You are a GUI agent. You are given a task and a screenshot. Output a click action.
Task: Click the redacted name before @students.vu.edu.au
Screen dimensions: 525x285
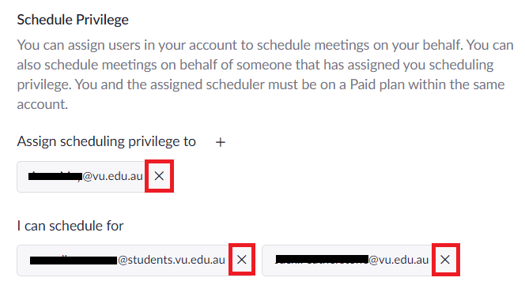point(74,260)
